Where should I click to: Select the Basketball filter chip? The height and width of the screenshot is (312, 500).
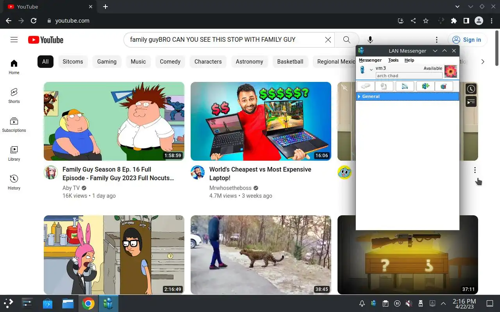pyautogui.click(x=290, y=62)
